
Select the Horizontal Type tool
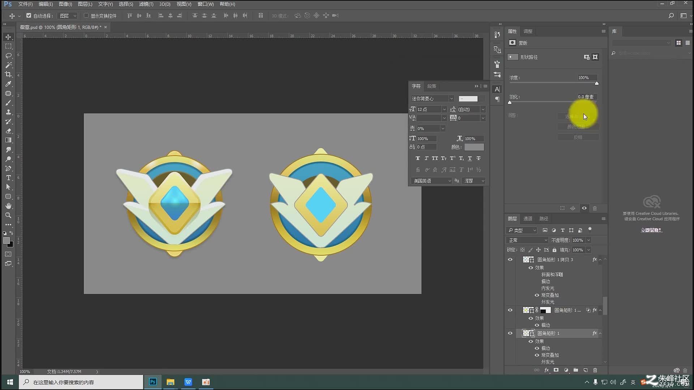click(x=8, y=178)
